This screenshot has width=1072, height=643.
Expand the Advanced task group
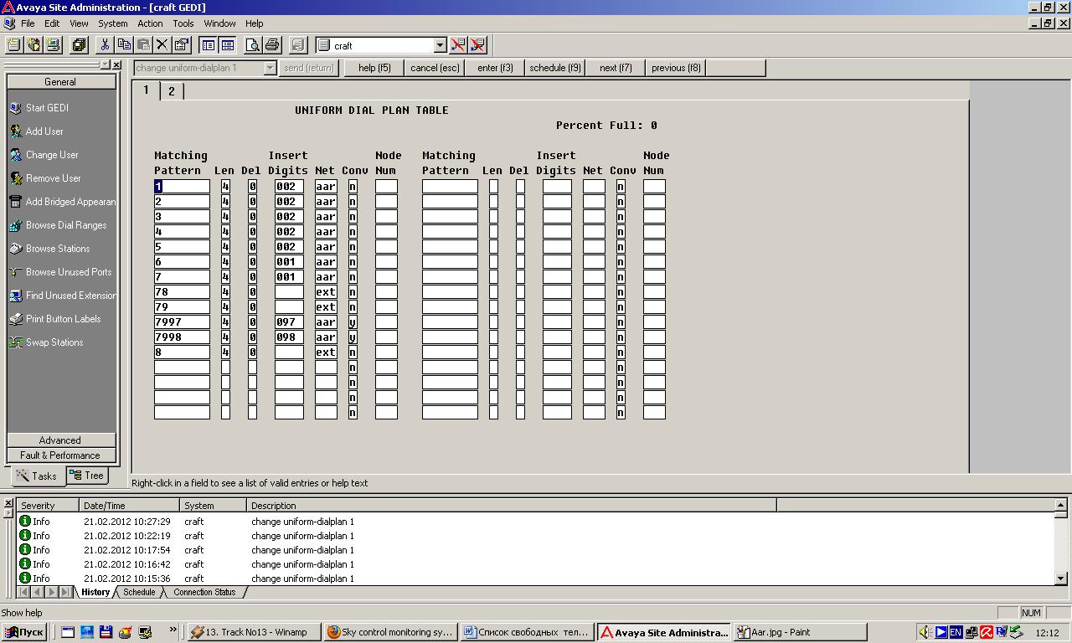61,440
